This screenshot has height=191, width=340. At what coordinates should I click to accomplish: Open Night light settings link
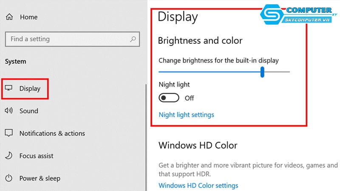pos(186,115)
